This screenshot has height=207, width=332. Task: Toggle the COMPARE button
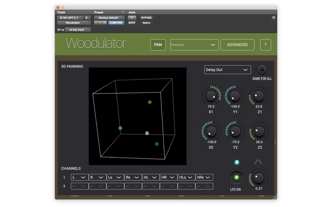(116, 23)
